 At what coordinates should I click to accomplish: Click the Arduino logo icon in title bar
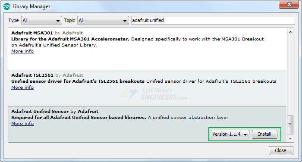(x=7, y=6)
